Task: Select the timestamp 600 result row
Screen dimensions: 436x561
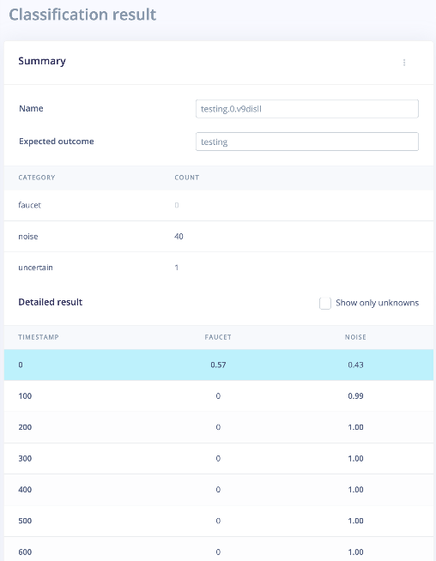Action: click(219, 549)
